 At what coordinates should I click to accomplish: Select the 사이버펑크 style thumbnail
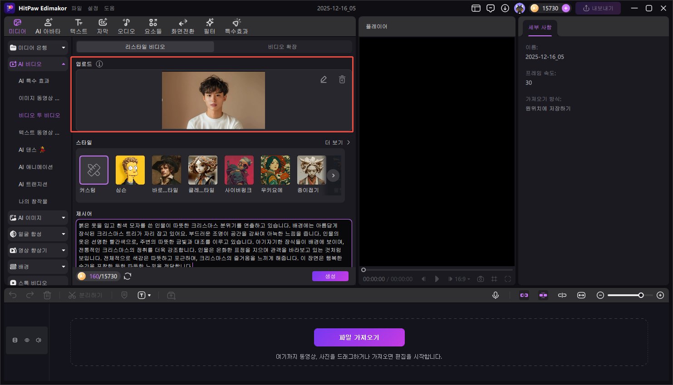click(x=239, y=170)
